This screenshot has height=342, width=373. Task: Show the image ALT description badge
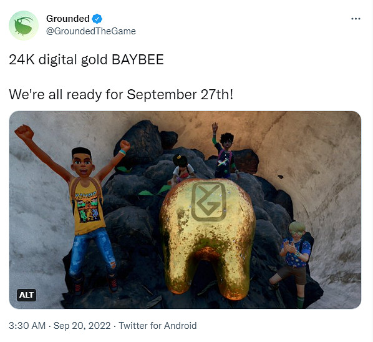(26, 295)
